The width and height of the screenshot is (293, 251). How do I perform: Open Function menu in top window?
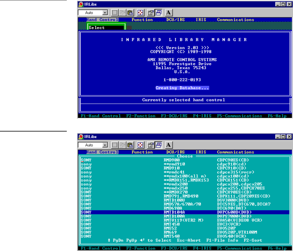click(x=142, y=20)
